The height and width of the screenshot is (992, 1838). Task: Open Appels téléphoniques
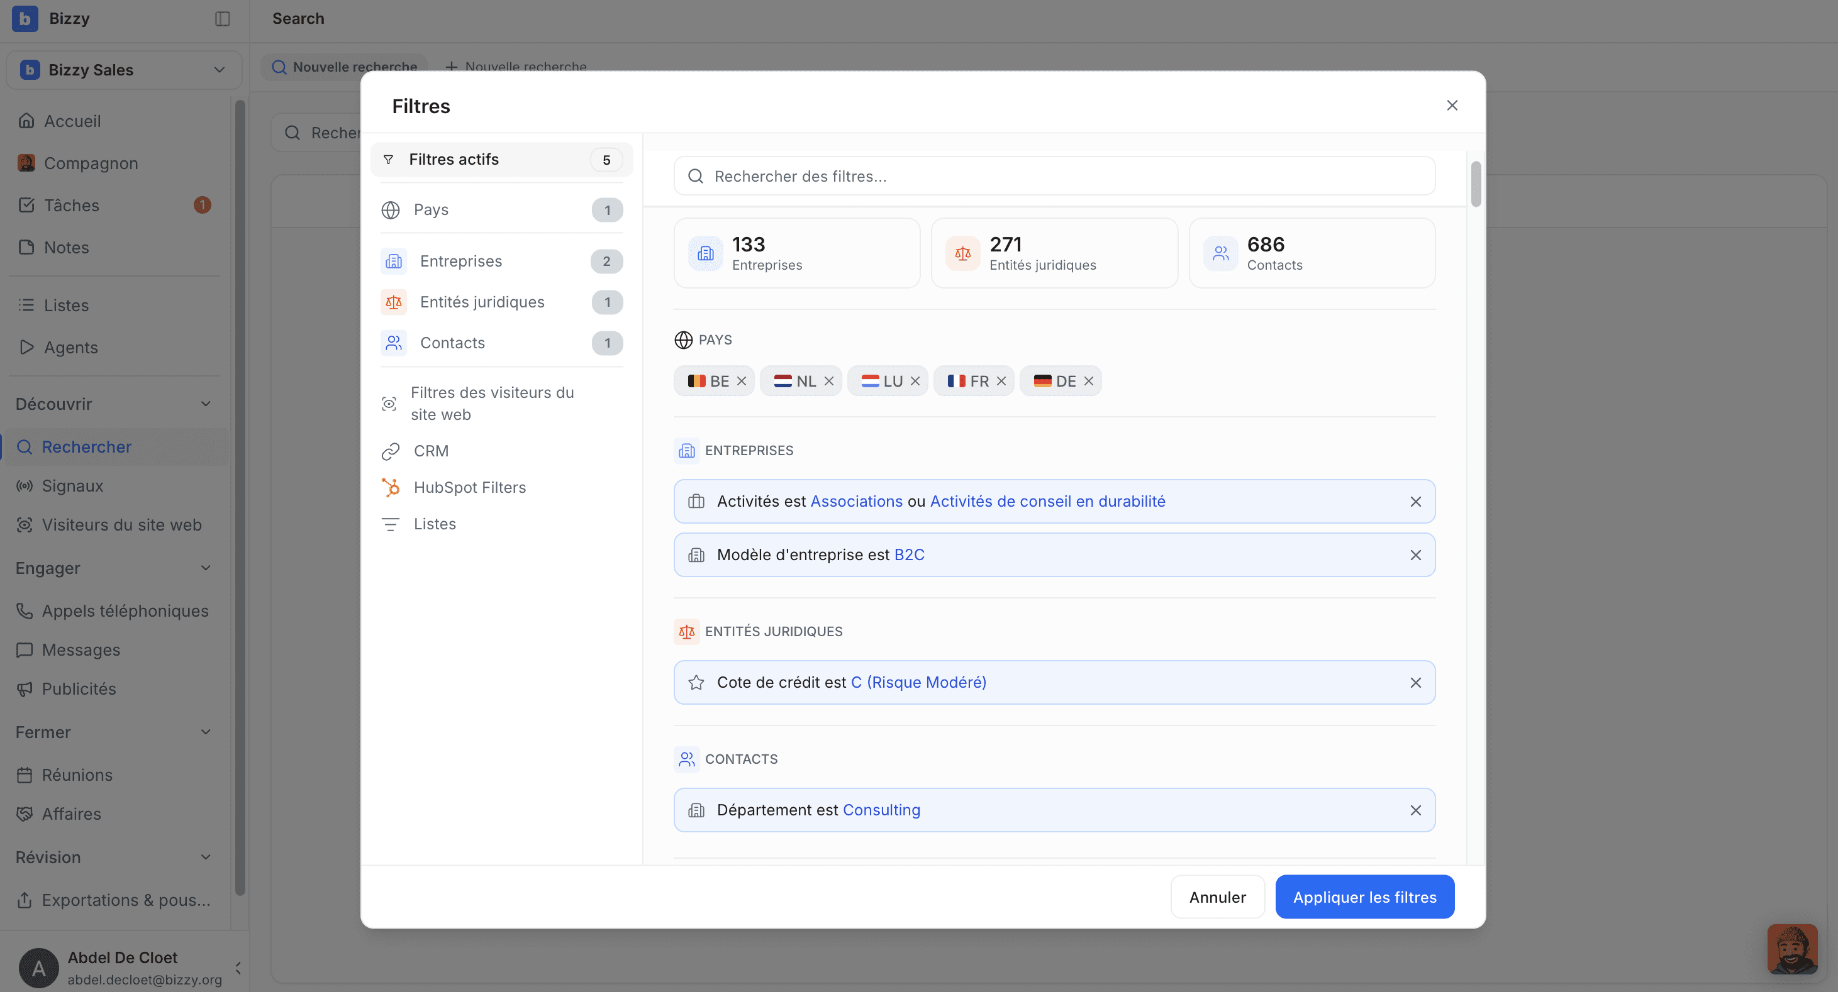[x=112, y=611]
